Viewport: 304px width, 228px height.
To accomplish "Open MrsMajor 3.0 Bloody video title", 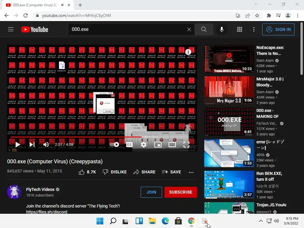I will pos(270,82).
